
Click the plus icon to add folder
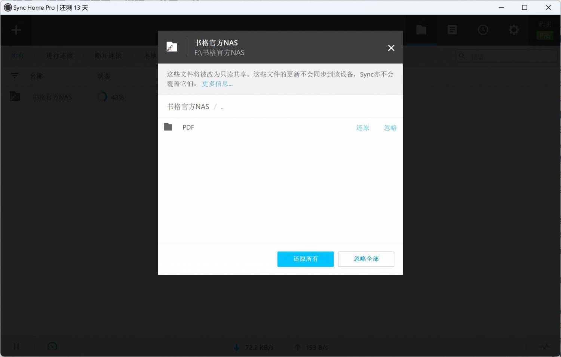[16, 30]
